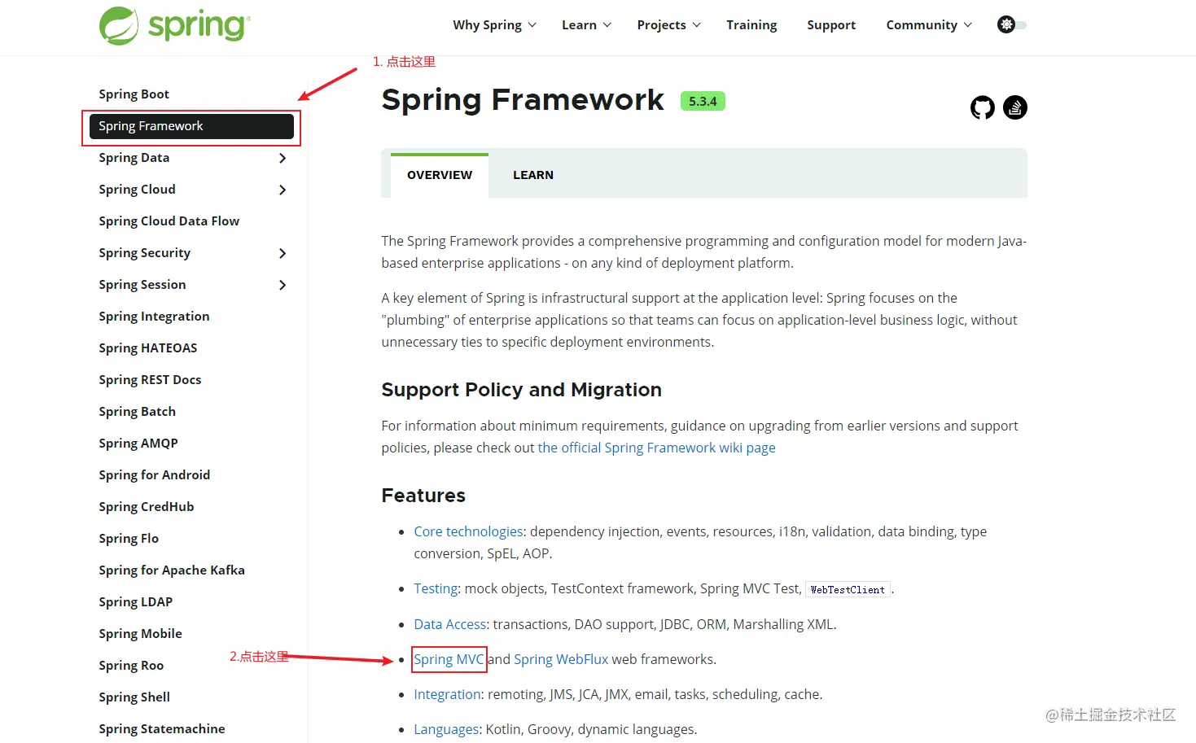Open the Spring WebFlux link
The height and width of the screenshot is (743, 1196).
(x=561, y=659)
